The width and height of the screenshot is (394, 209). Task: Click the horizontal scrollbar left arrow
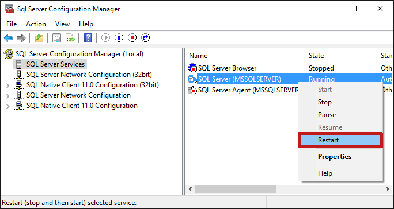coord(190,189)
